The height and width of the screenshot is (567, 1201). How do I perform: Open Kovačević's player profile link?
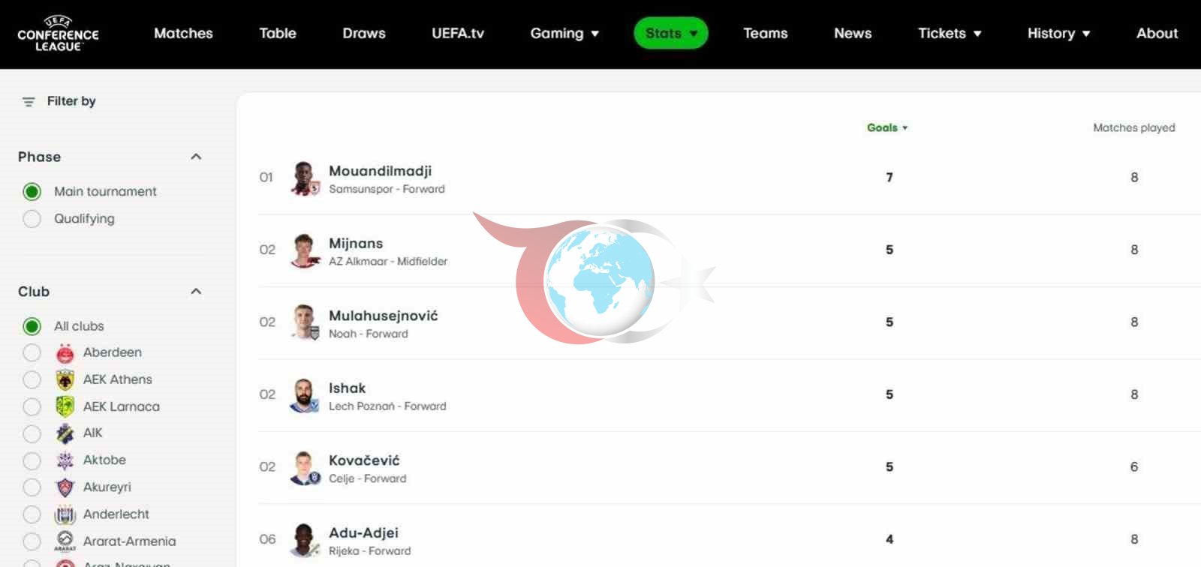pyautogui.click(x=364, y=460)
